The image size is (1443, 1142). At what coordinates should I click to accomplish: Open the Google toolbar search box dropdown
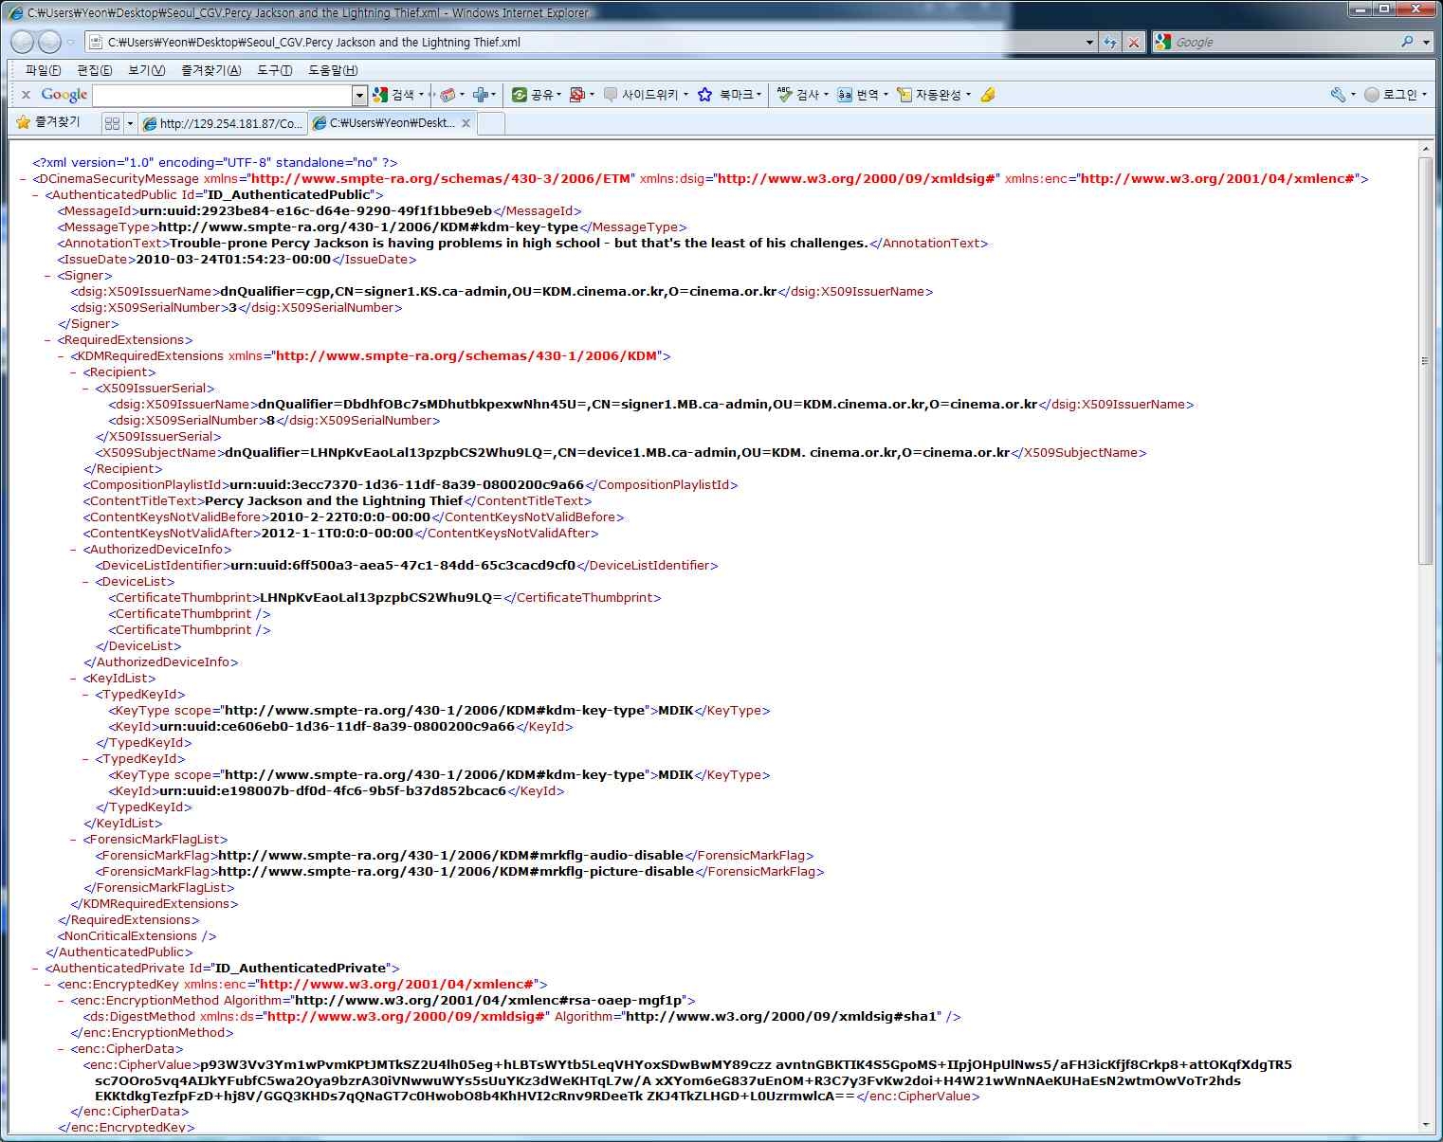click(359, 95)
